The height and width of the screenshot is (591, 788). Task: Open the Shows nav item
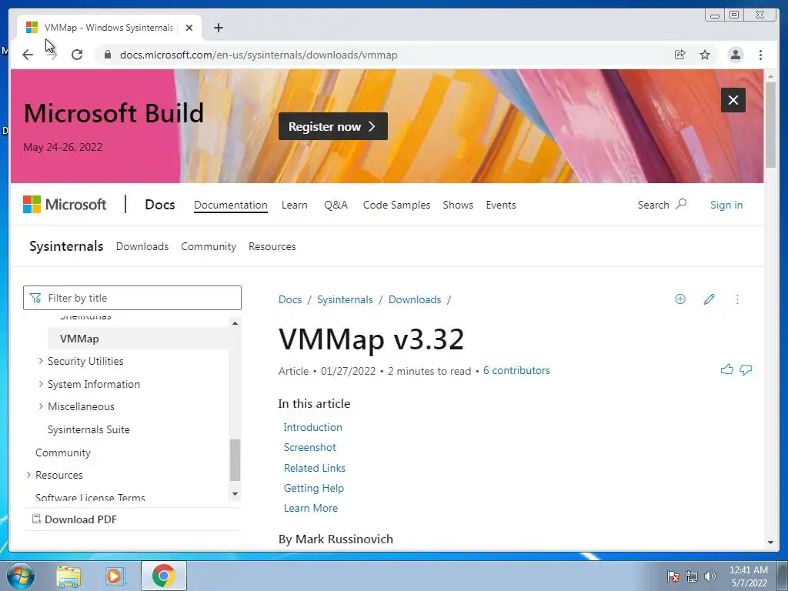458,205
